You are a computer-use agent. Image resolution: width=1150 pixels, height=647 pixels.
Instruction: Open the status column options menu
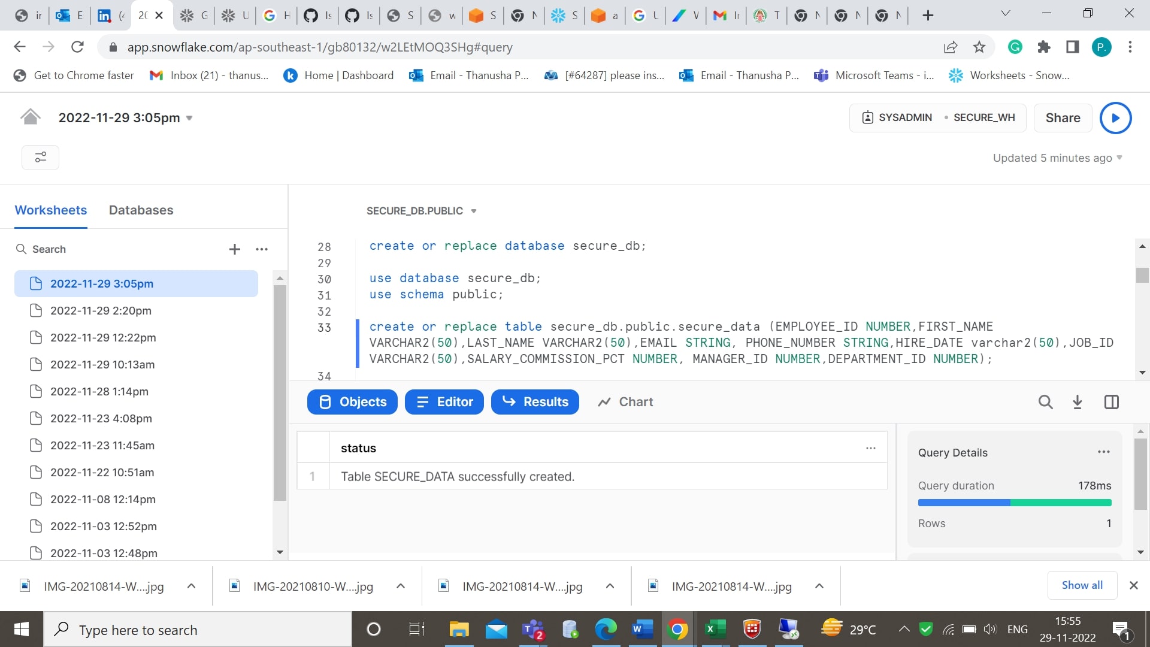coord(871,448)
